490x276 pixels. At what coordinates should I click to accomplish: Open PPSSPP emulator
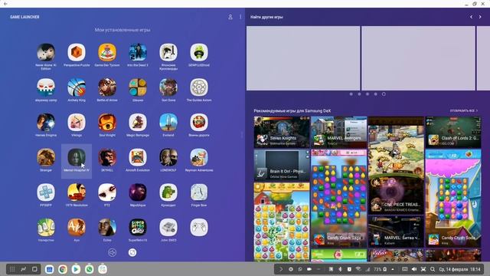(46, 192)
